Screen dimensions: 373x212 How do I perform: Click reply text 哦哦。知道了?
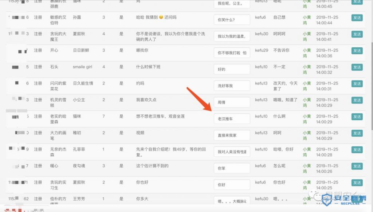(x=285, y=100)
